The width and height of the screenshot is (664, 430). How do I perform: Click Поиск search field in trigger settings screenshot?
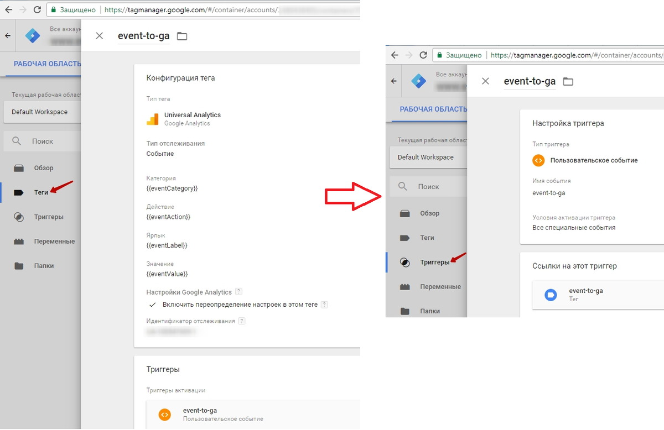428,186
